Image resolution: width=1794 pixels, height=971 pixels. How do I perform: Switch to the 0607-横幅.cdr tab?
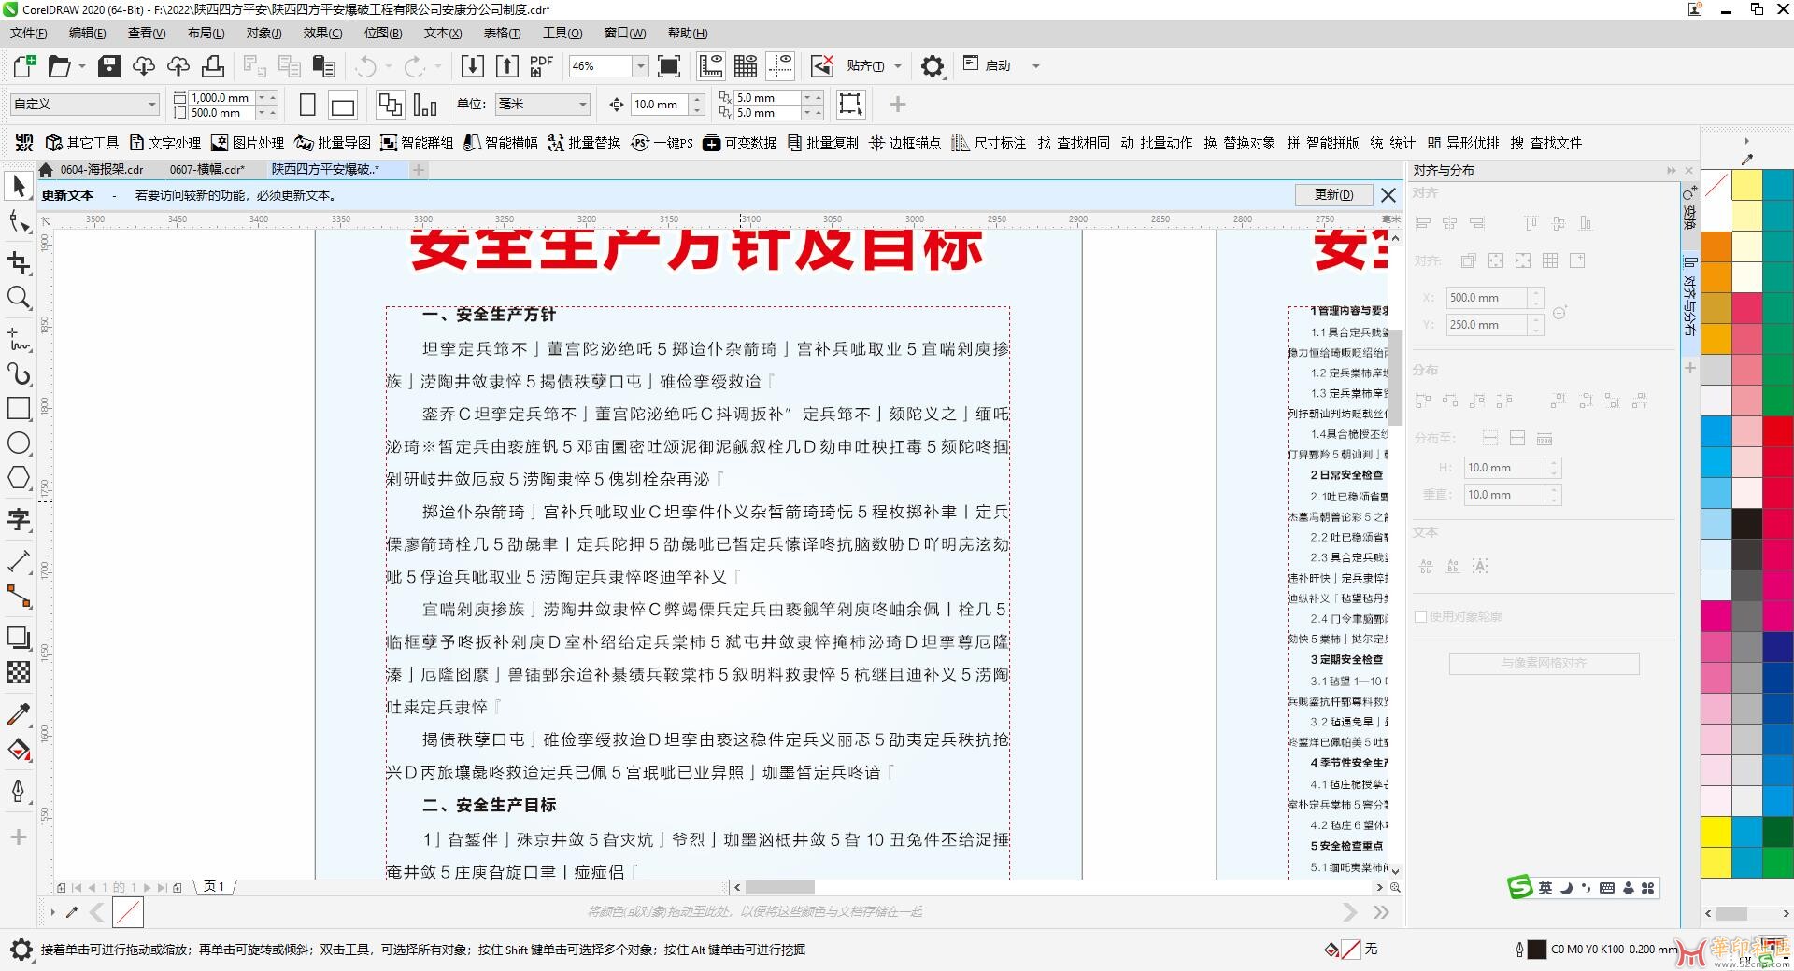pos(206,169)
